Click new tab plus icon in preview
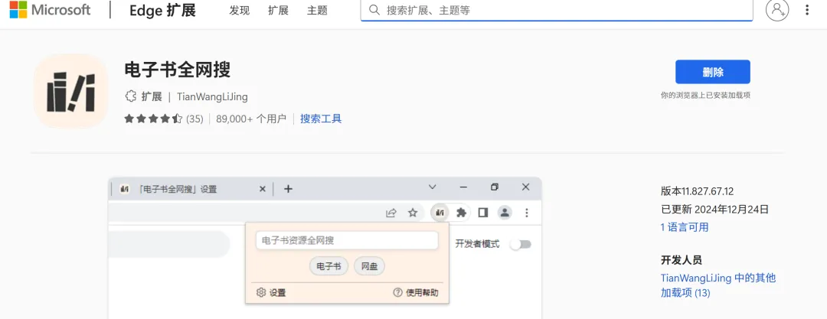This screenshot has width=827, height=319. tap(288, 189)
